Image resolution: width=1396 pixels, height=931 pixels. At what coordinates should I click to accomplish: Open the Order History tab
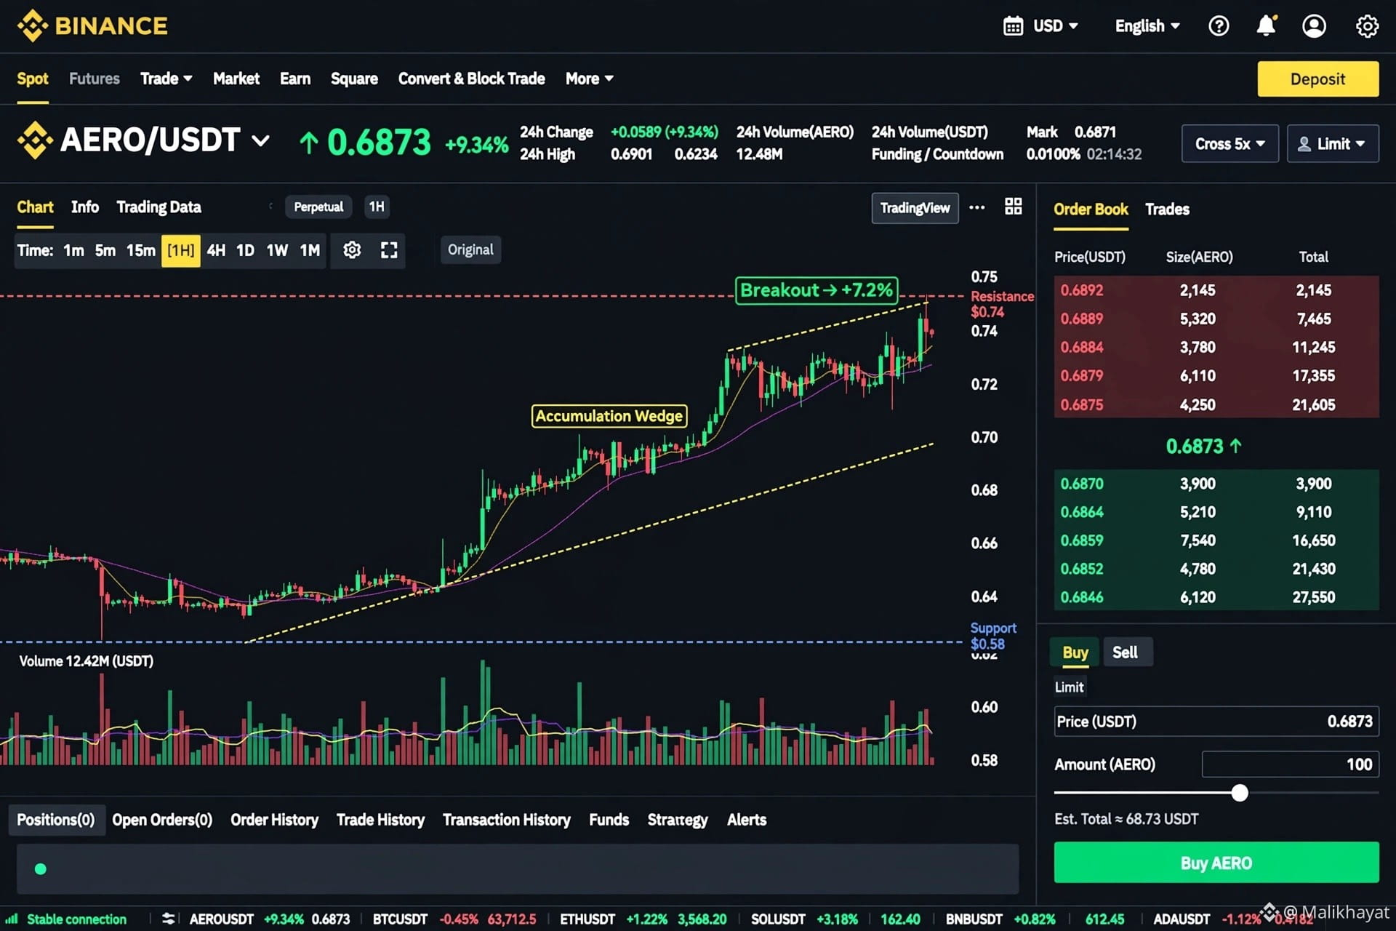click(274, 820)
